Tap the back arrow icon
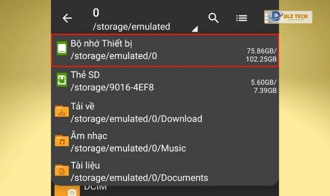This screenshot has height=196, width=330. (68, 18)
